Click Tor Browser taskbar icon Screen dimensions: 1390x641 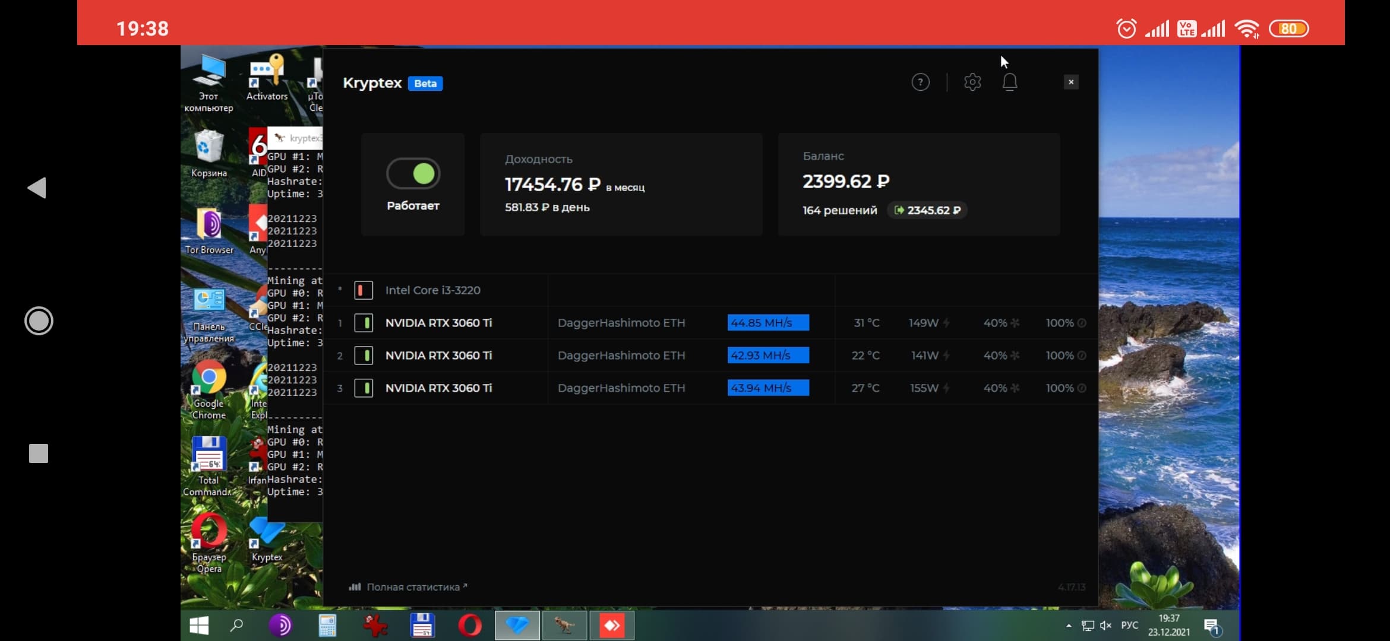(x=280, y=626)
